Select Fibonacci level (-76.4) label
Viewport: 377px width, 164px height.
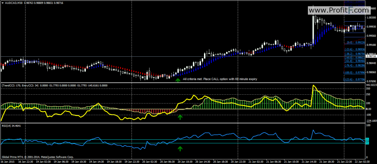click(x=349, y=65)
